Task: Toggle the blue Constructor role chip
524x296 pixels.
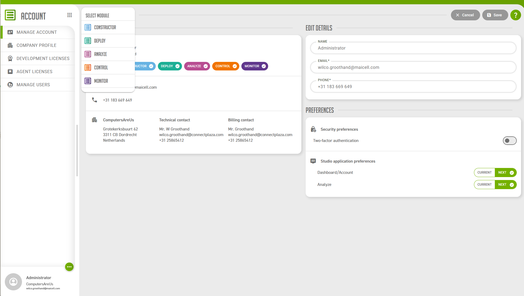Action: (145, 66)
